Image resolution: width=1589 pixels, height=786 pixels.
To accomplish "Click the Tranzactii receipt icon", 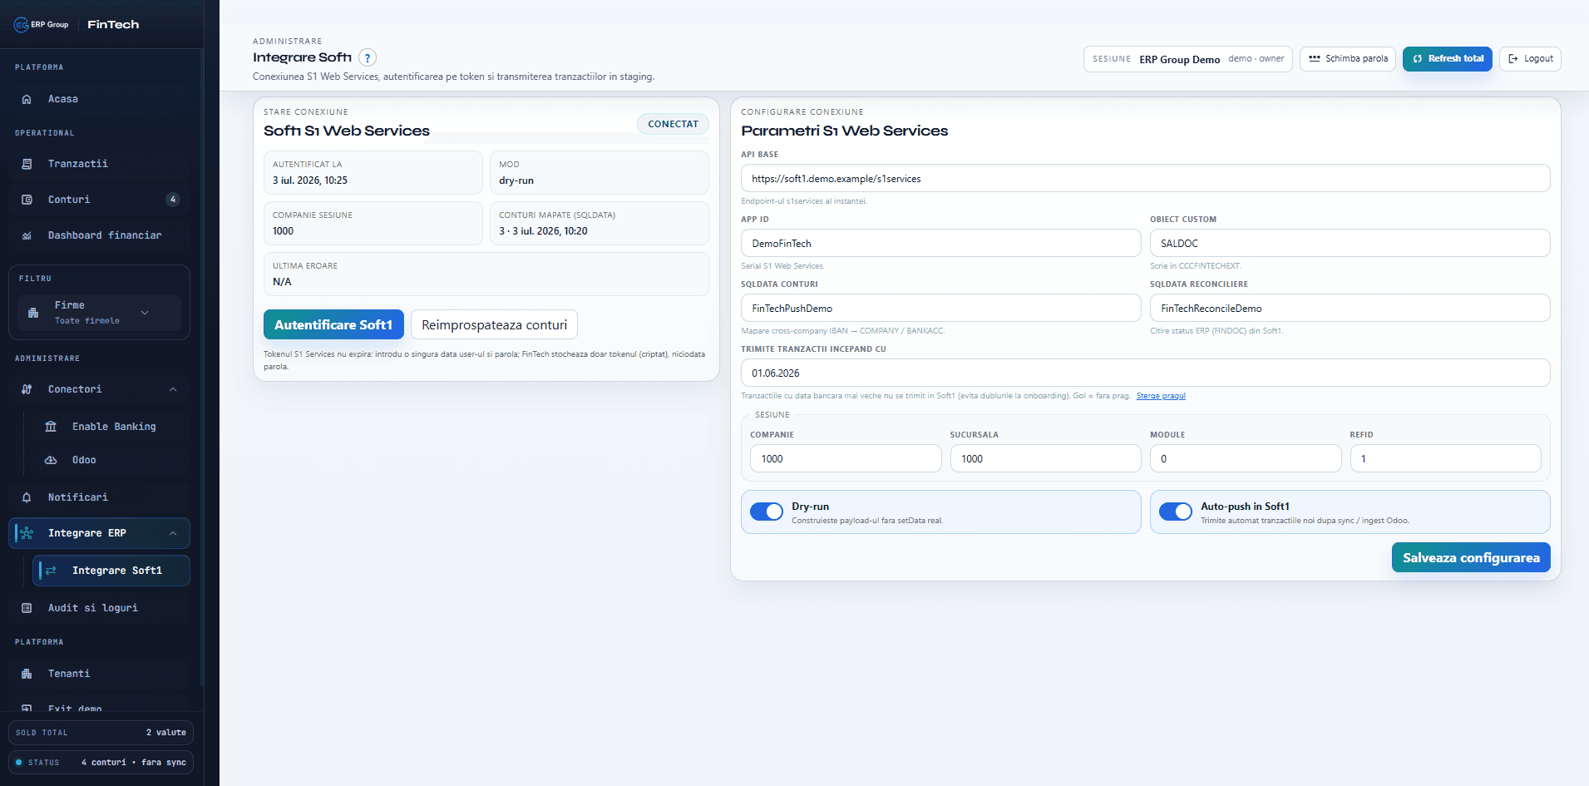I will pos(27,164).
